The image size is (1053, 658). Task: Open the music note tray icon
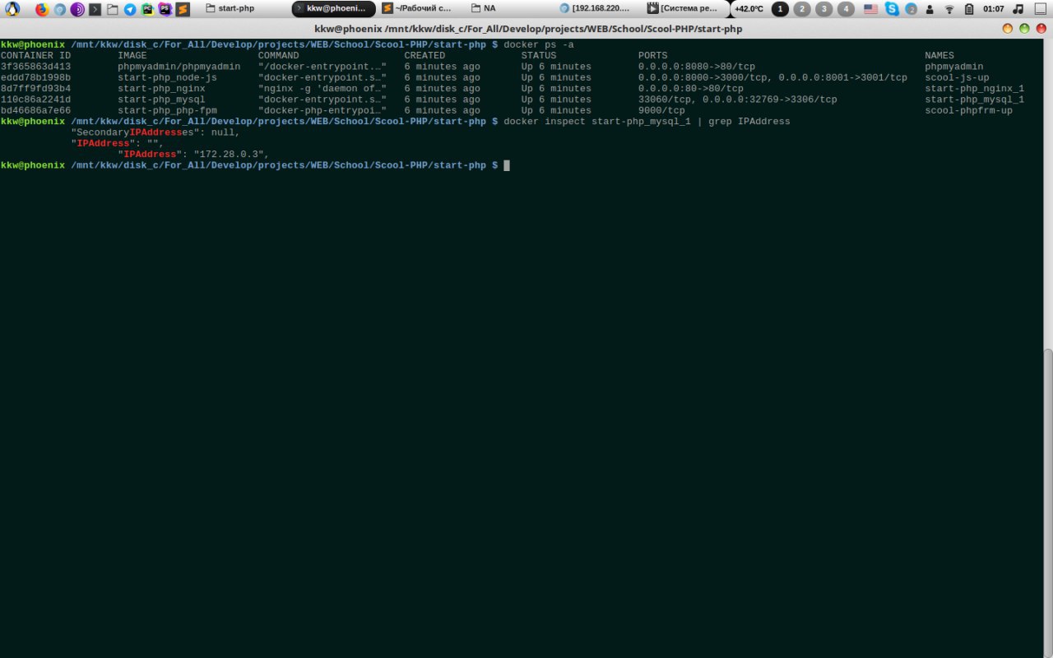(x=1018, y=9)
